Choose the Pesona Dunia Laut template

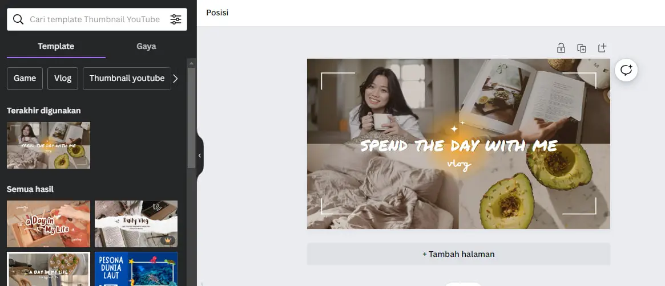tap(136, 269)
